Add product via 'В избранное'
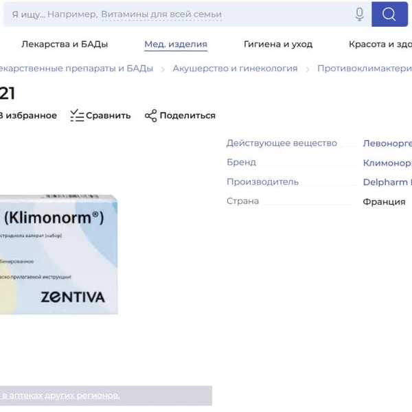Viewport: 412px width, 412px height. pyautogui.click(x=28, y=115)
